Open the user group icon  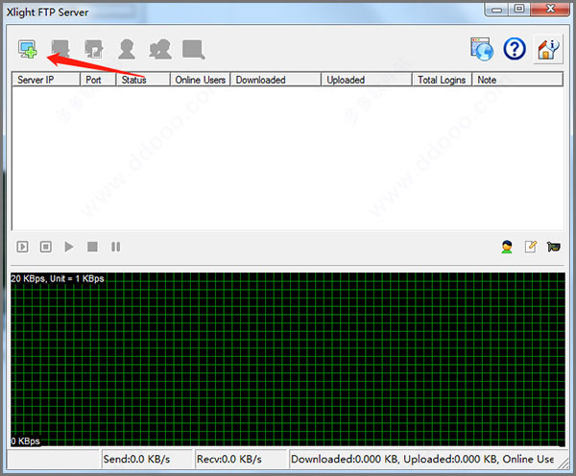click(x=160, y=49)
